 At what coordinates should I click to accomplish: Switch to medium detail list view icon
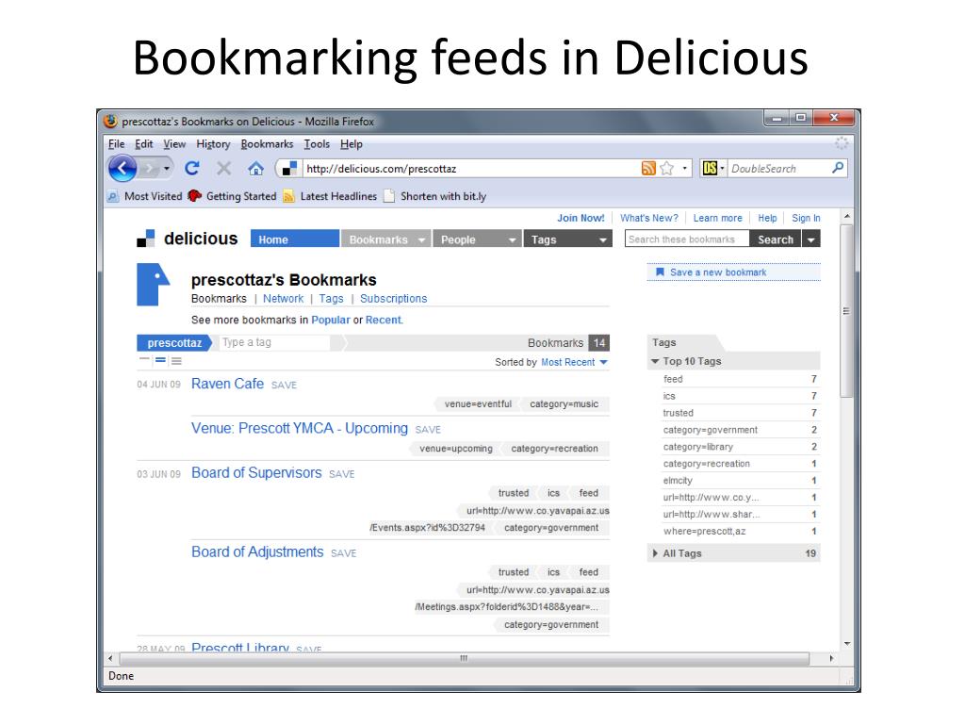coord(160,360)
